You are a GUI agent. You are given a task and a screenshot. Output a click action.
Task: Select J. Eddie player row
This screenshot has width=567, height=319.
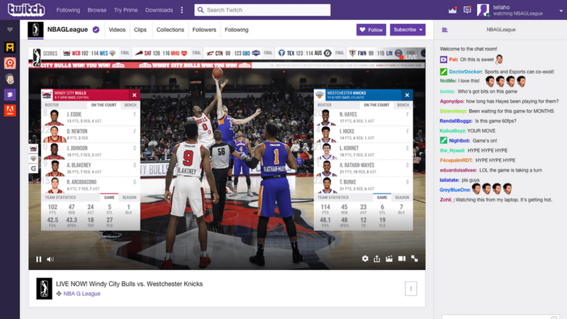click(91, 118)
